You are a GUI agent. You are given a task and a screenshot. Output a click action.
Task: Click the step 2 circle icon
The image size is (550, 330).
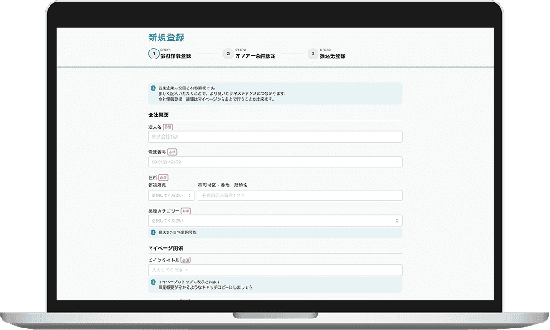(228, 54)
